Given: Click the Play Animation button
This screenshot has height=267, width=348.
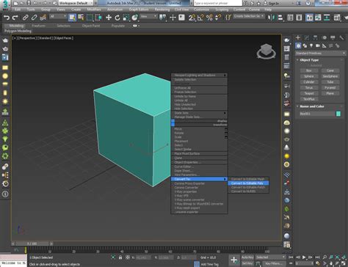Looking at the screenshot, I should 304,257.
